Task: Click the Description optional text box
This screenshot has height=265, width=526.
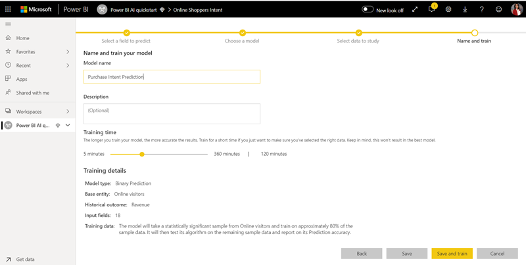Action: (172, 113)
